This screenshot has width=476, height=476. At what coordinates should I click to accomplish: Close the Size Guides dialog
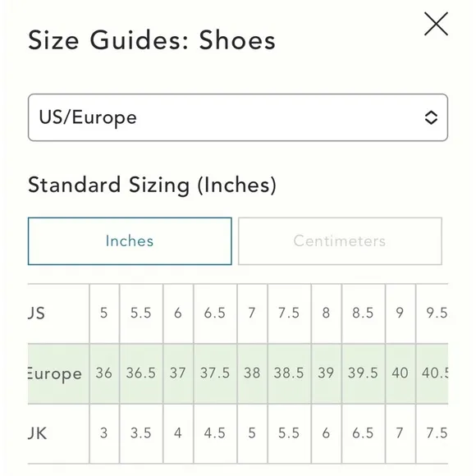pyautogui.click(x=436, y=24)
